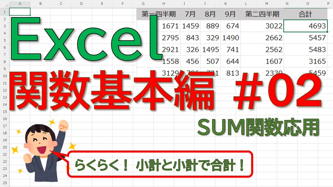Click the 合計 header cell
Image resolution: width=333 pixels, height=187 pixels.
point(306,14)
